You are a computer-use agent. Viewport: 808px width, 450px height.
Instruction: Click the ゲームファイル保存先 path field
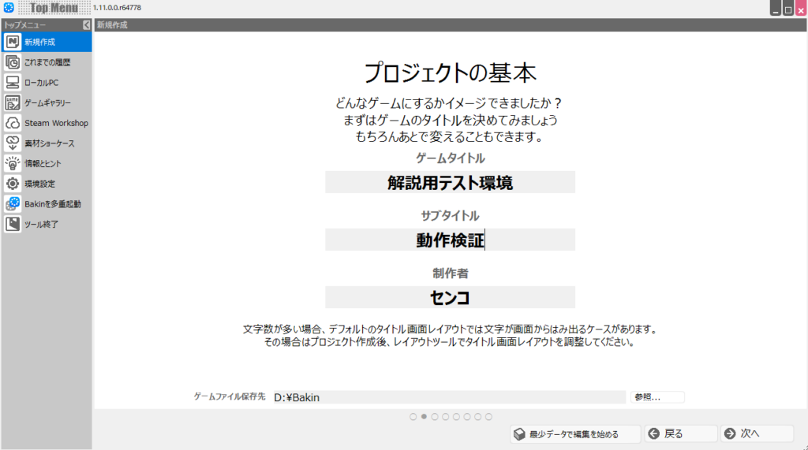(447, 398)
